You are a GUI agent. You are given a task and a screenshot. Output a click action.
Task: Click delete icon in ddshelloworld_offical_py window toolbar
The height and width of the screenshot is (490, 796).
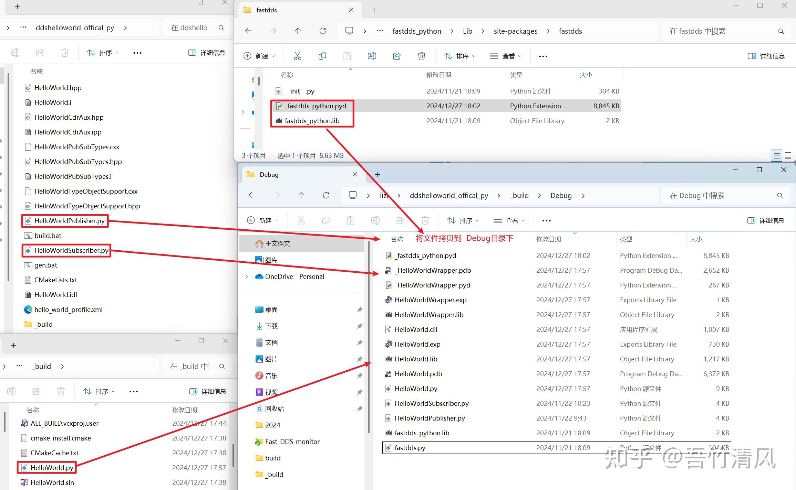tap(64, 53)
